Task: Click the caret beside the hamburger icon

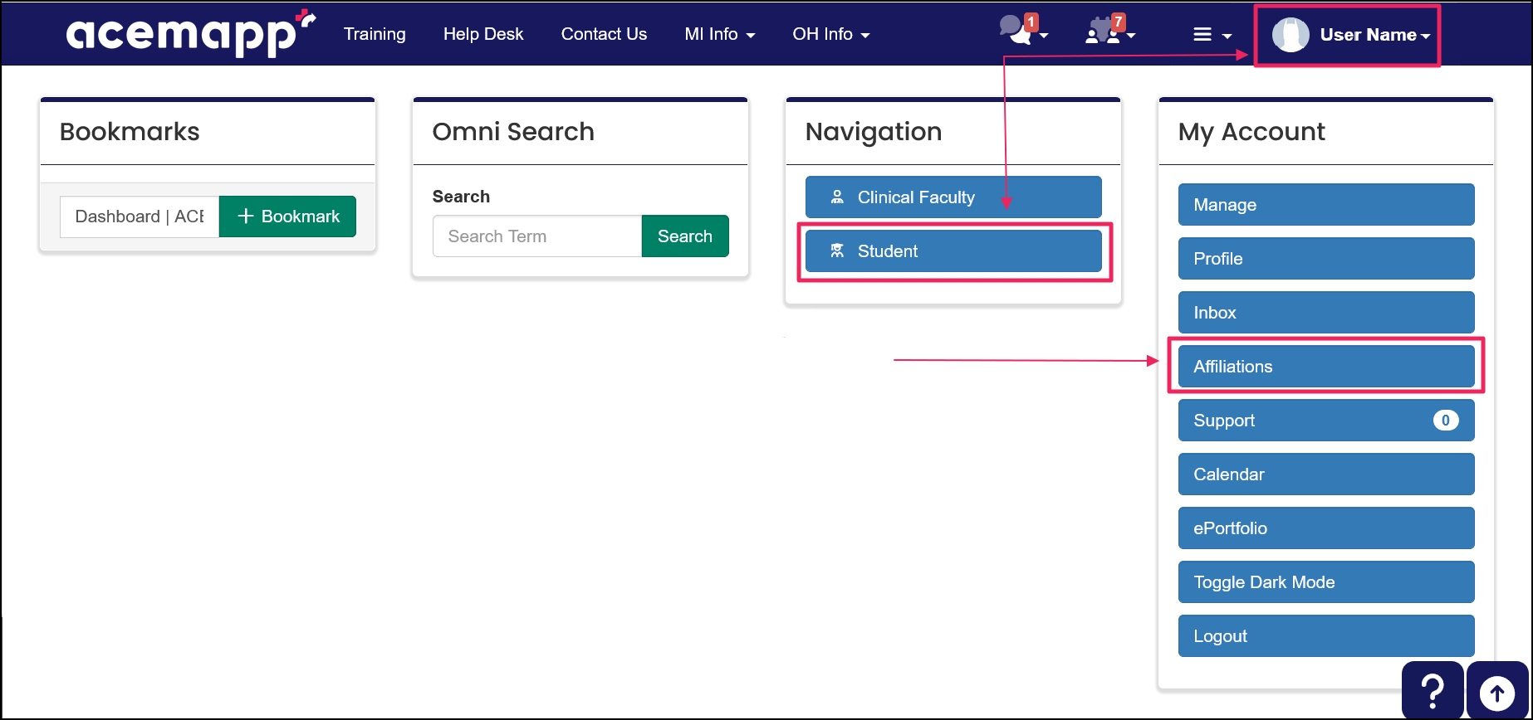Action: [1227, 36]
